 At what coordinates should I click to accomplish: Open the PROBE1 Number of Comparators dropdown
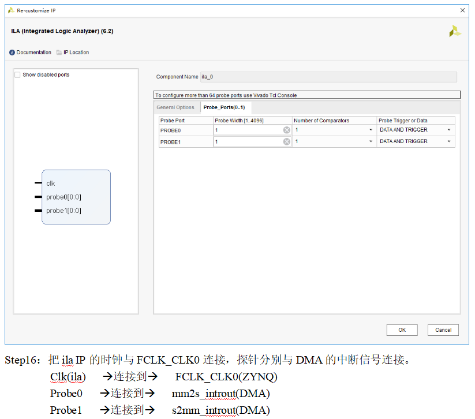[371, 141]
